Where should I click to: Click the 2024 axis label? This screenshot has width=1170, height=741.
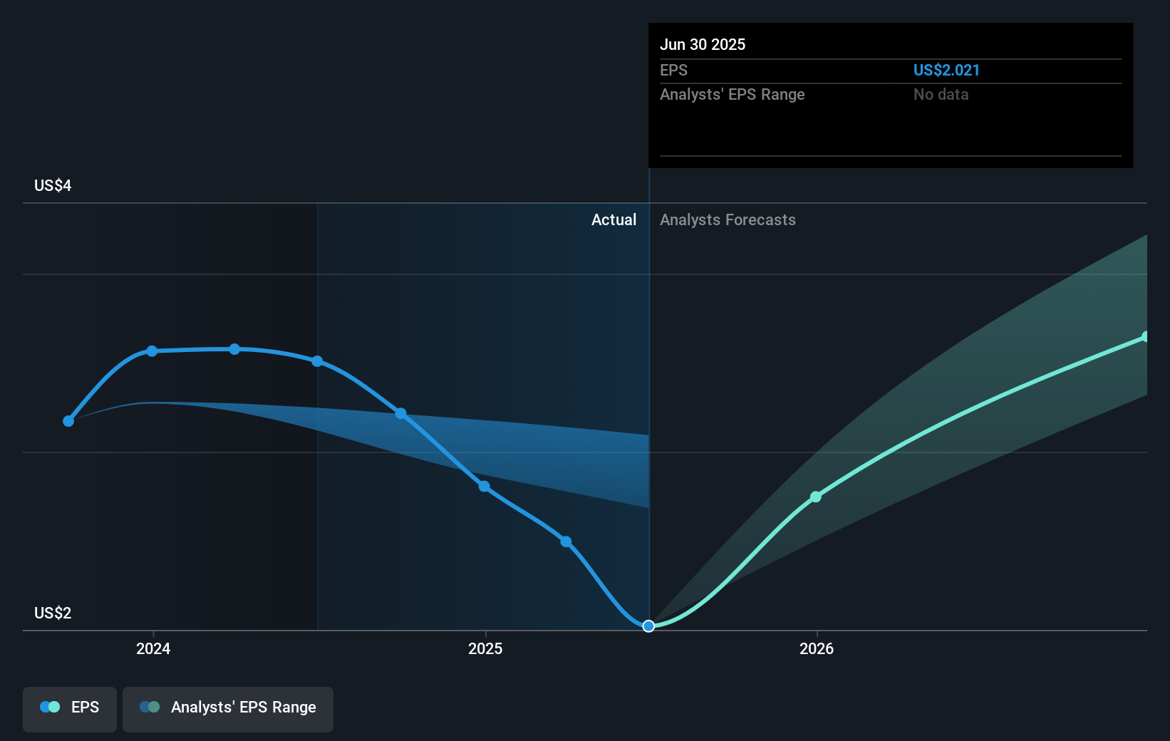click(153, 648)
